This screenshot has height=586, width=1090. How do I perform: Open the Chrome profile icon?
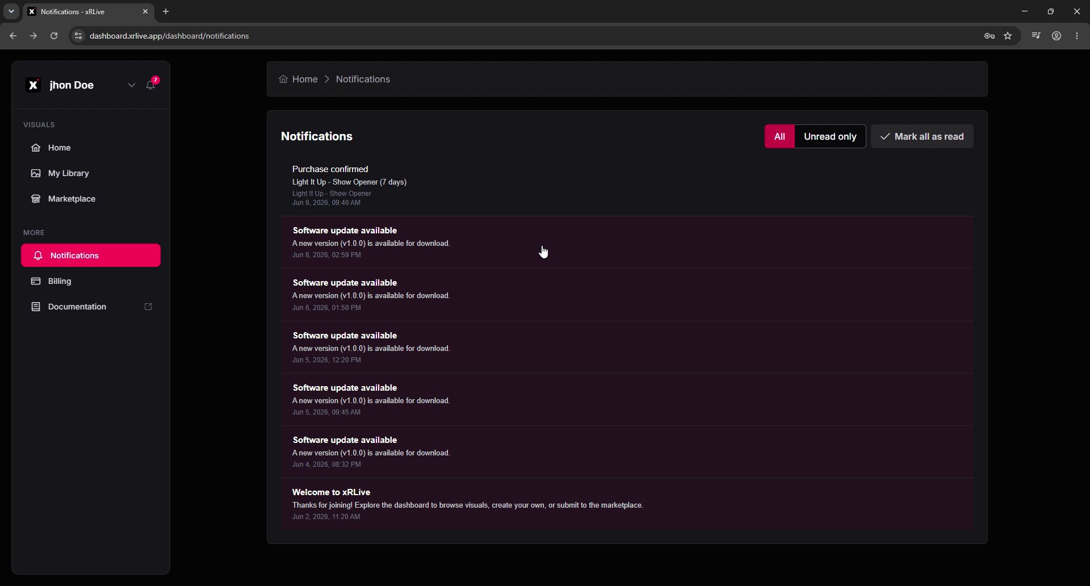1057,36
